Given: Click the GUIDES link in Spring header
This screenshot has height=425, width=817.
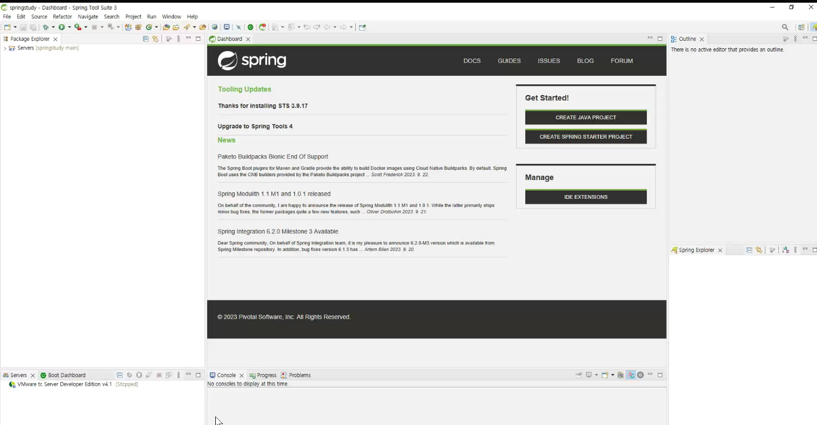Looking at the screenshot, I should click(509, 61).
